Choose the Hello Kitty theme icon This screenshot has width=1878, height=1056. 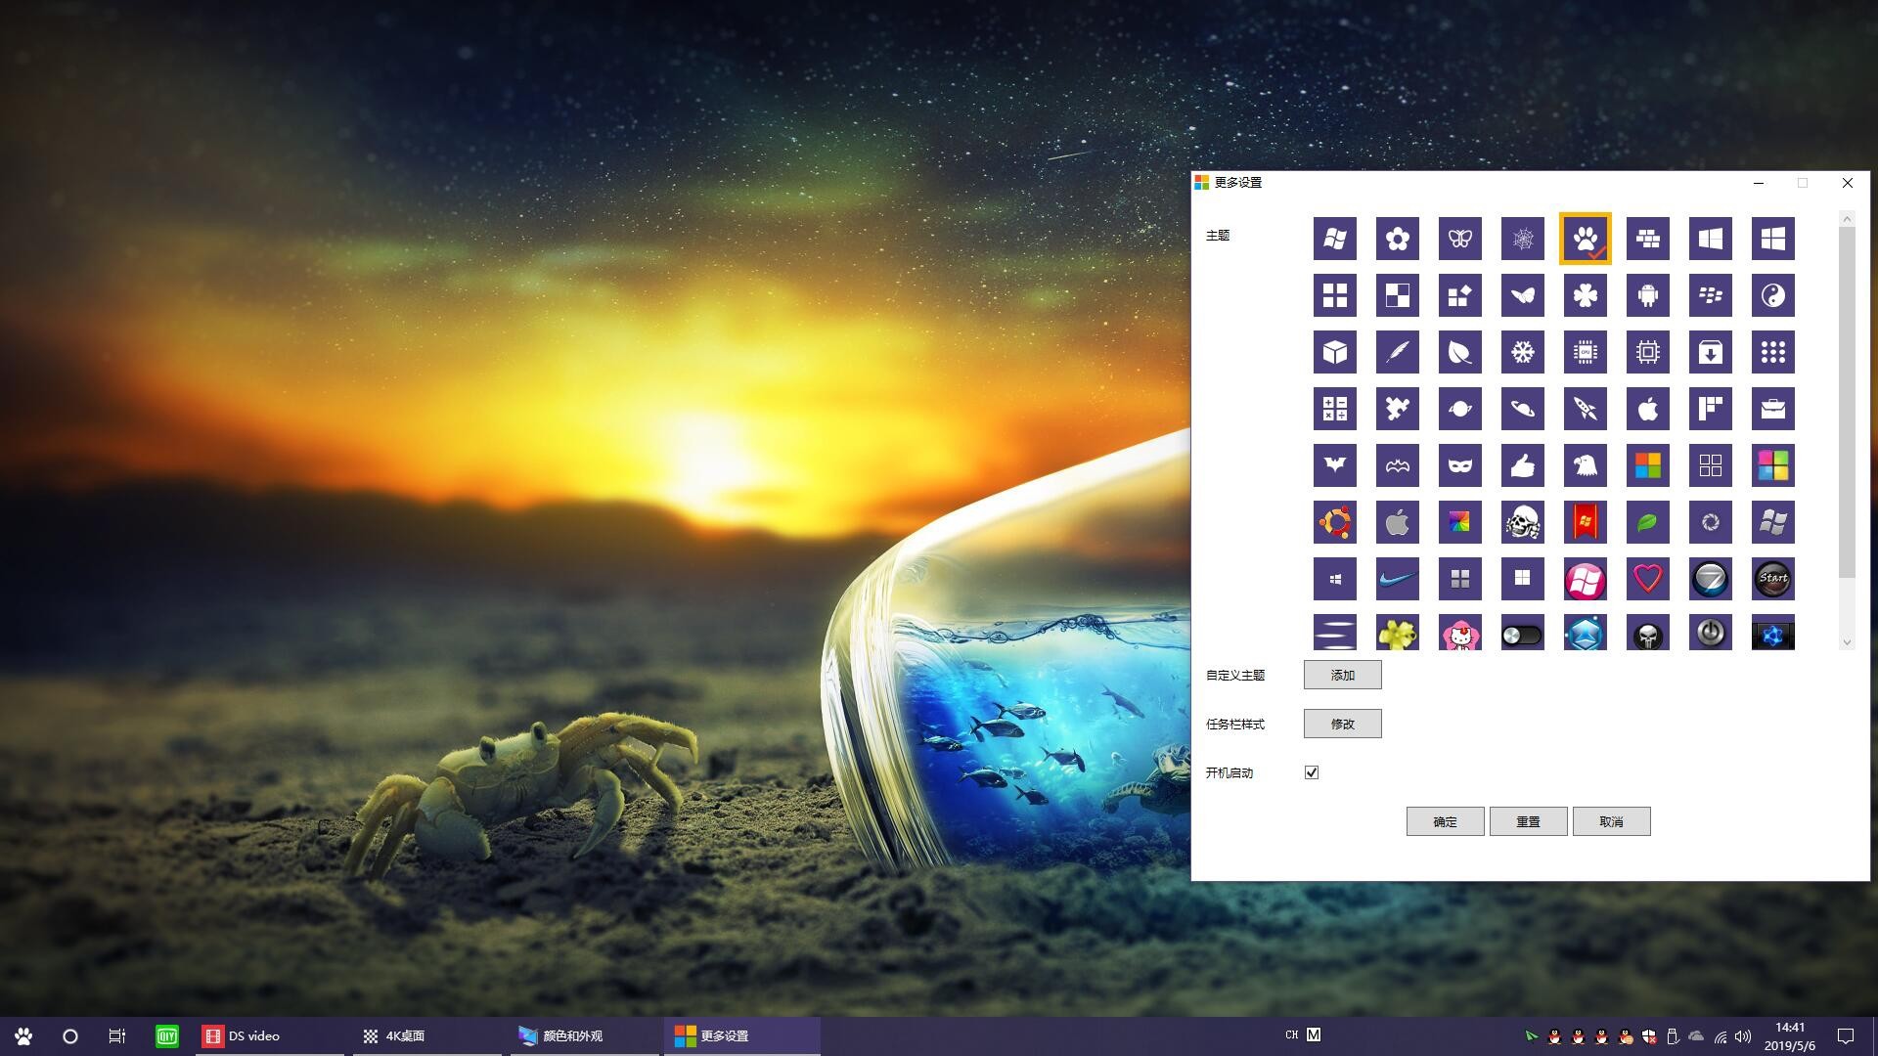(1459, 633)
